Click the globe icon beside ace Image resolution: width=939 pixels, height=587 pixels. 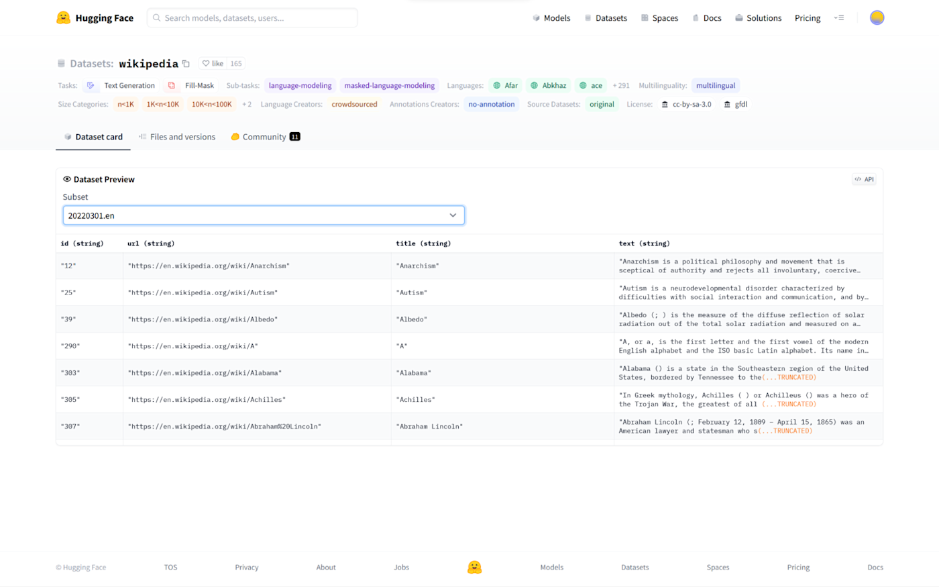point(583,86)
